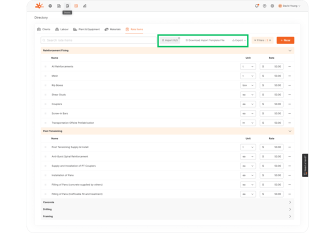
Task: Clear filters with the X icon
Action: coord(270,40)
